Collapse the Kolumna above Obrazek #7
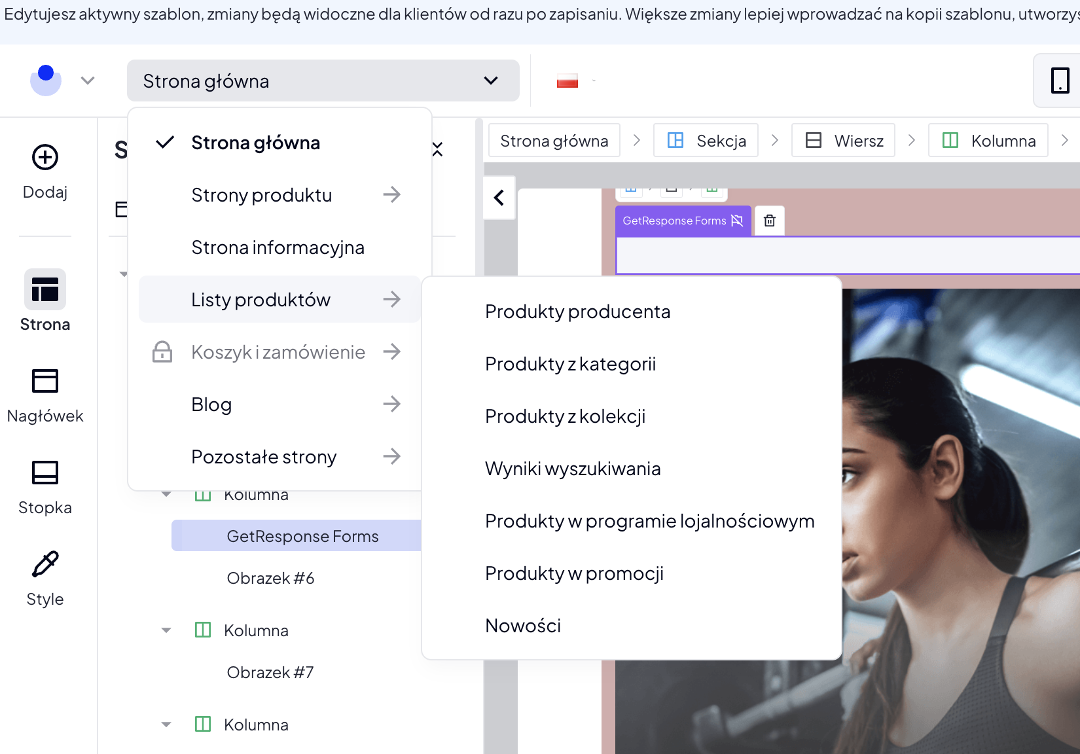The width and height of the screenshot is (1080, 754). (166, 630)
